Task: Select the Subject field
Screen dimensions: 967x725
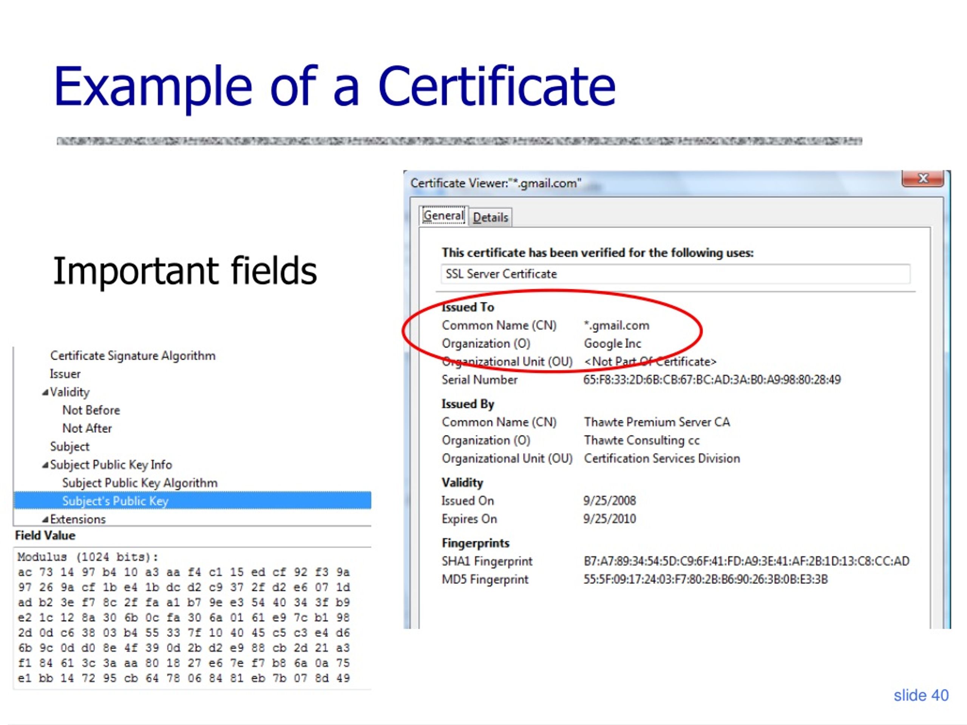Action: [x=70, y=447]
